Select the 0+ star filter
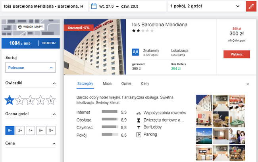 pyautogui.click(x=10, y=100)
